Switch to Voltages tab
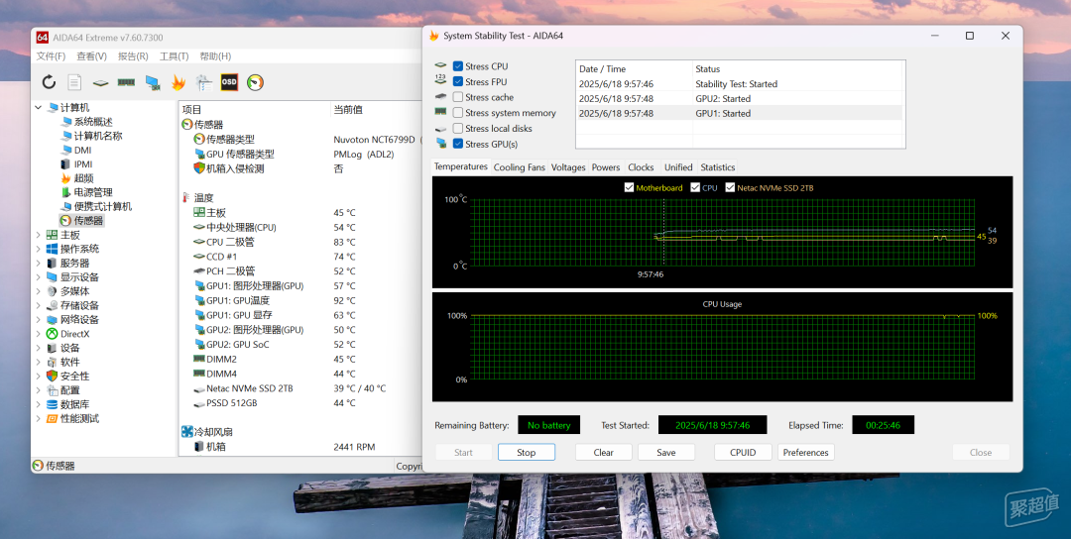1071x539 pixels. click(568, 167)
